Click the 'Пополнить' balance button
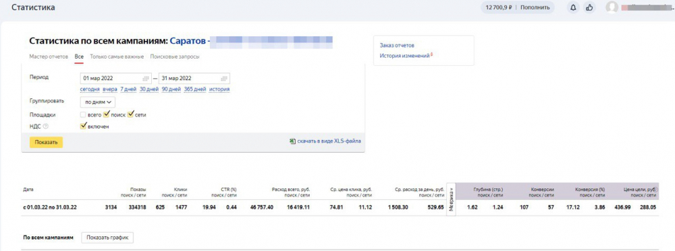 [x=535, y=7]
